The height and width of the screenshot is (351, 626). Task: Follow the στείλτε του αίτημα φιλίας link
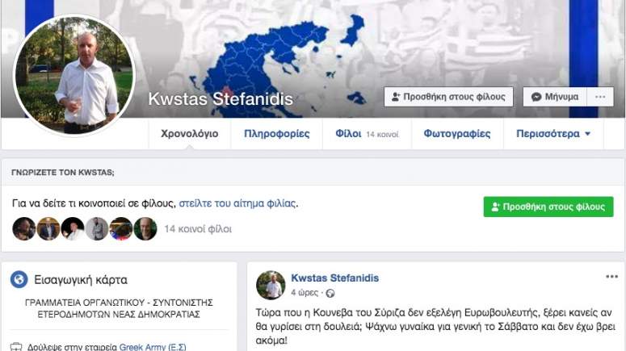point(237,203)
